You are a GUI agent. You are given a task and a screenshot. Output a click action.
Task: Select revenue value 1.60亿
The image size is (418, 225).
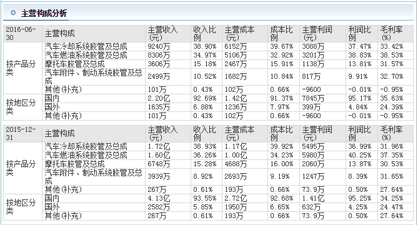click(x=159, y=155)
